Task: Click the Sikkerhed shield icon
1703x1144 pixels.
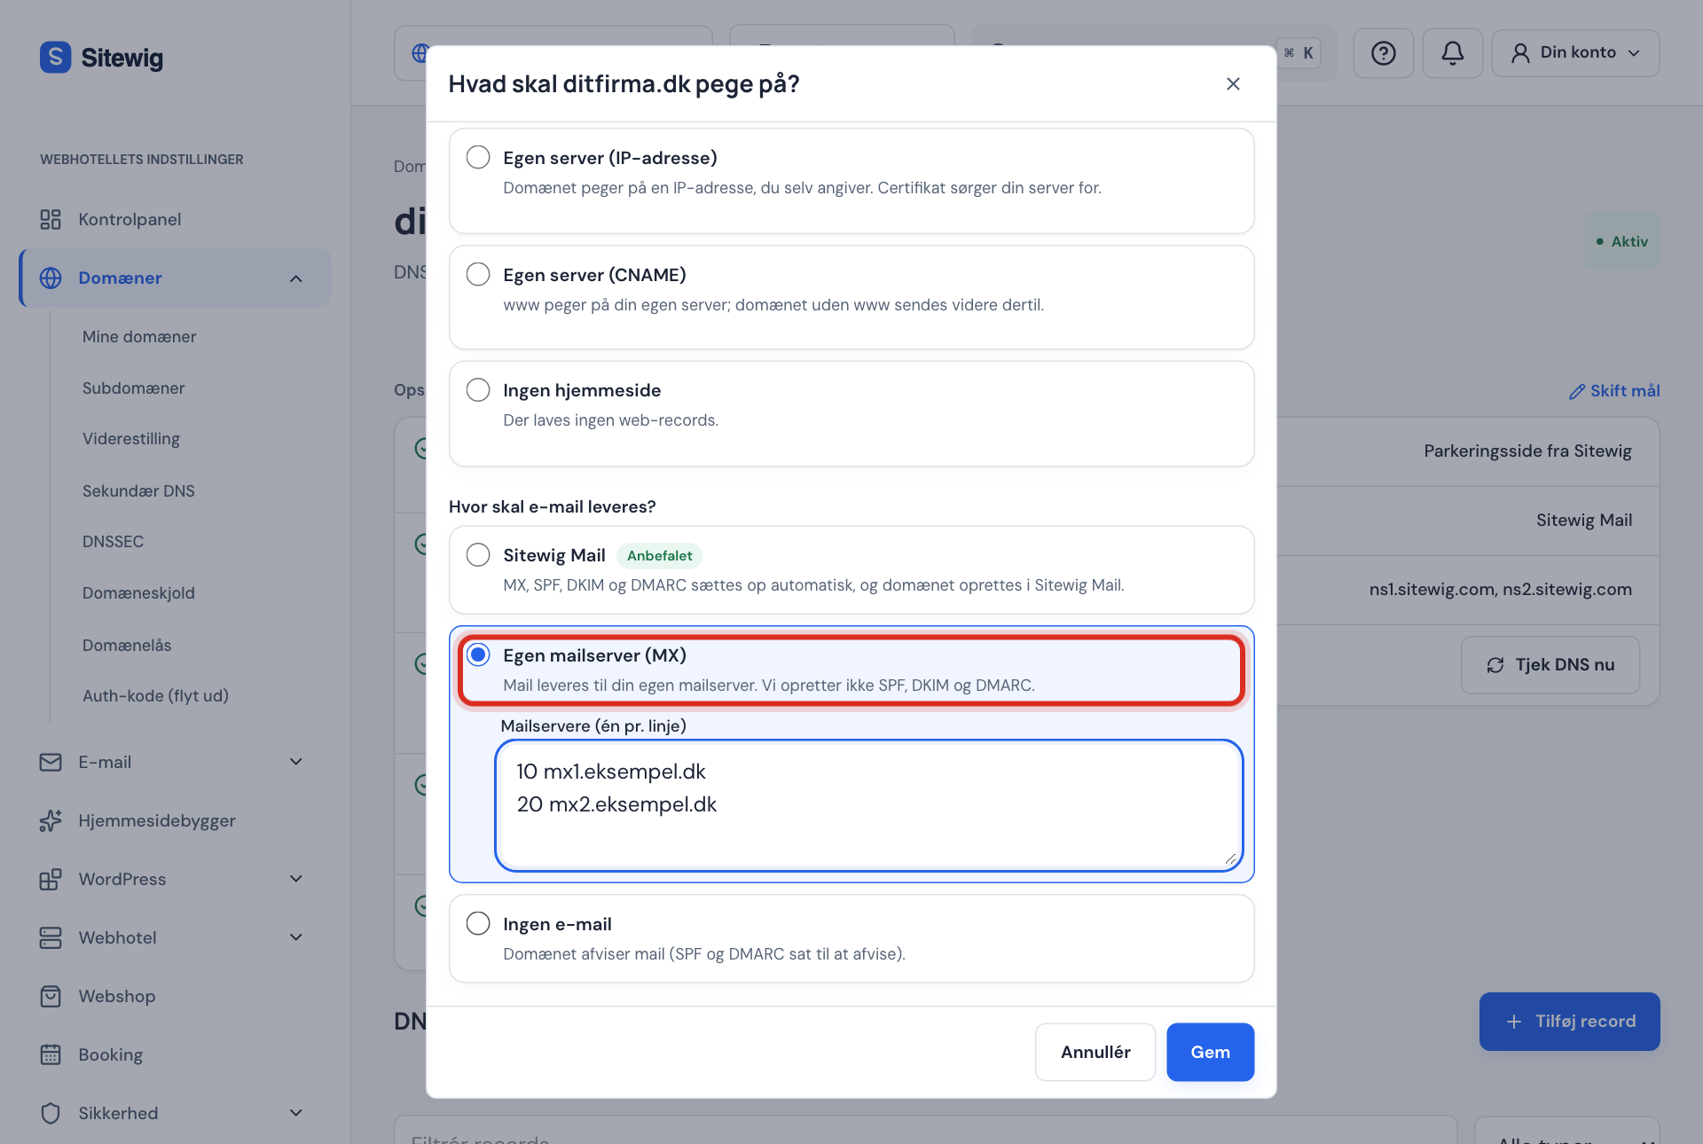Action: [x=51, y=1113]
